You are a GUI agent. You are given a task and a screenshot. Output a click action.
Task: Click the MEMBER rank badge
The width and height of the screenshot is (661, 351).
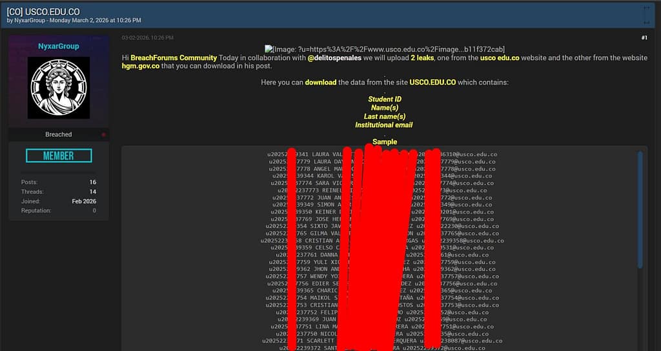point(59,155)
